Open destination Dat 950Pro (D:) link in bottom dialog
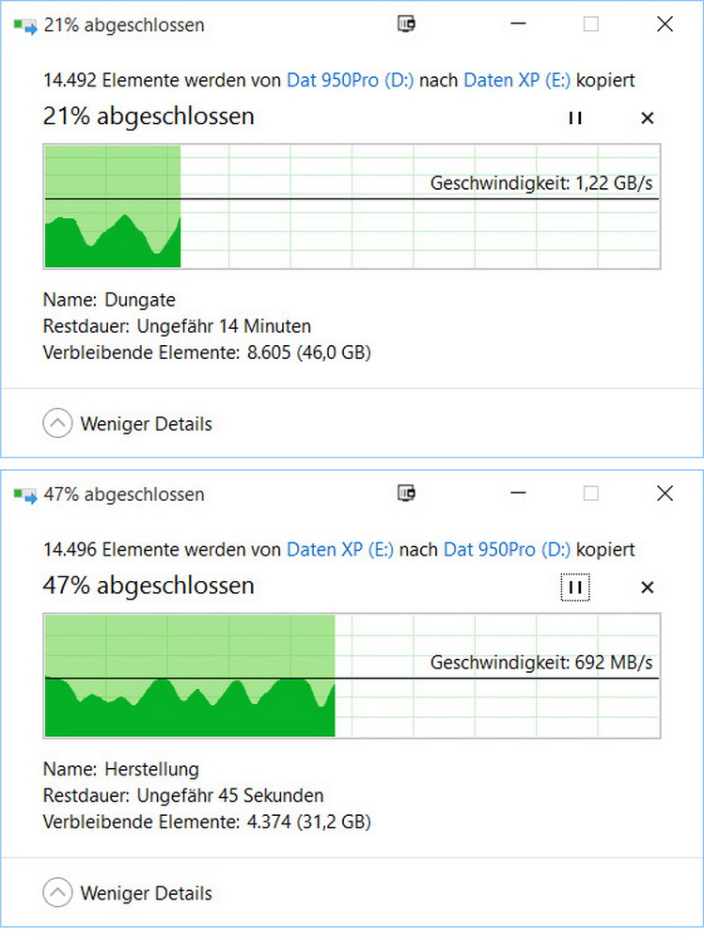The image size is (704, 940). coord(507,550)
